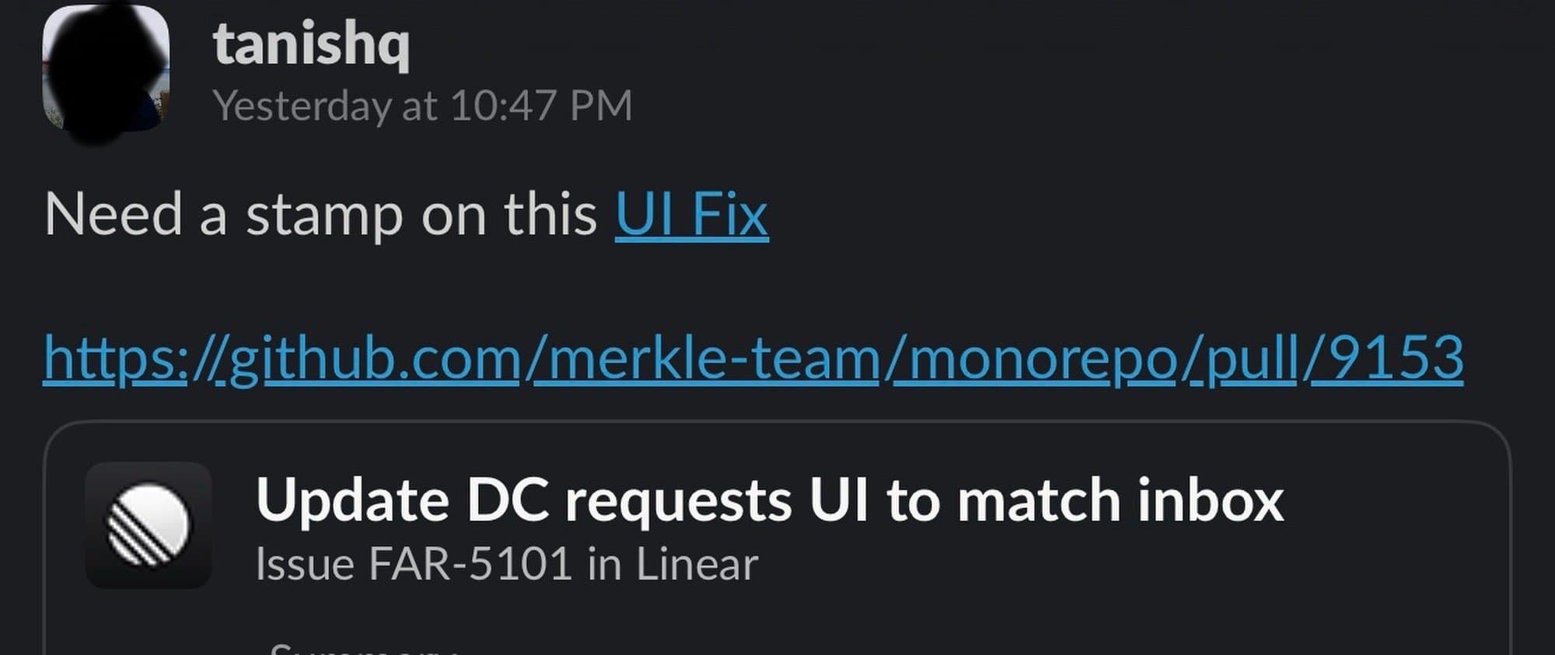Click the word "stamp" in the message
This screenshot has width=1555, height=655.
[x=324, y=215]
